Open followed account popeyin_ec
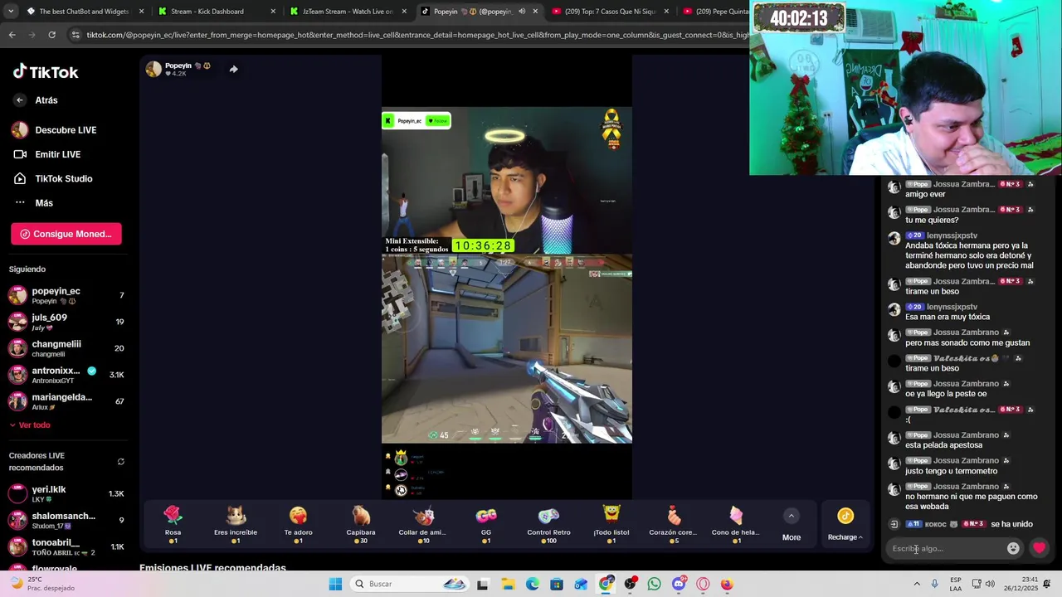 tap(66, 295)
